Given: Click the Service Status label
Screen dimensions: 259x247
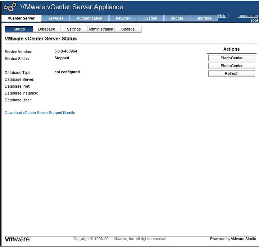Looking at the screenshot, I should (17, 59).
